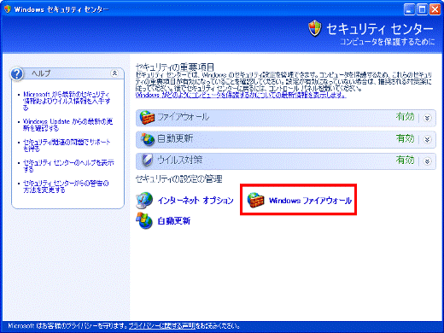Click the security shield icon in the title bar
This screenshot has height=333, width=444.
[8, 9]
